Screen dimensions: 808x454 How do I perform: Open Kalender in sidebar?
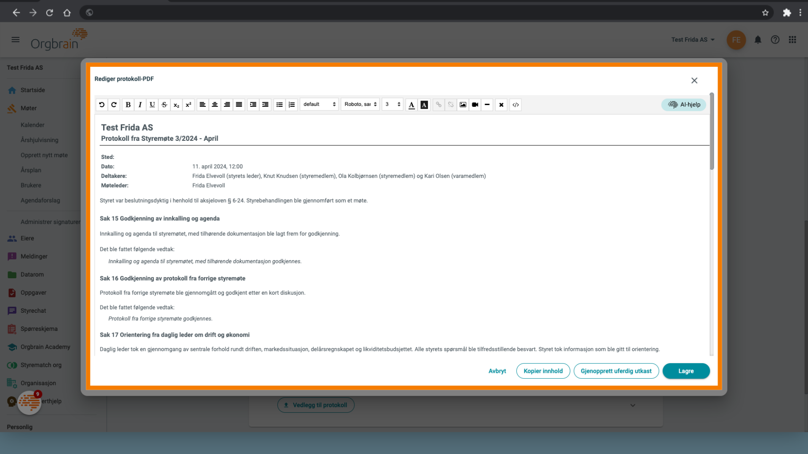coord(32,125)
